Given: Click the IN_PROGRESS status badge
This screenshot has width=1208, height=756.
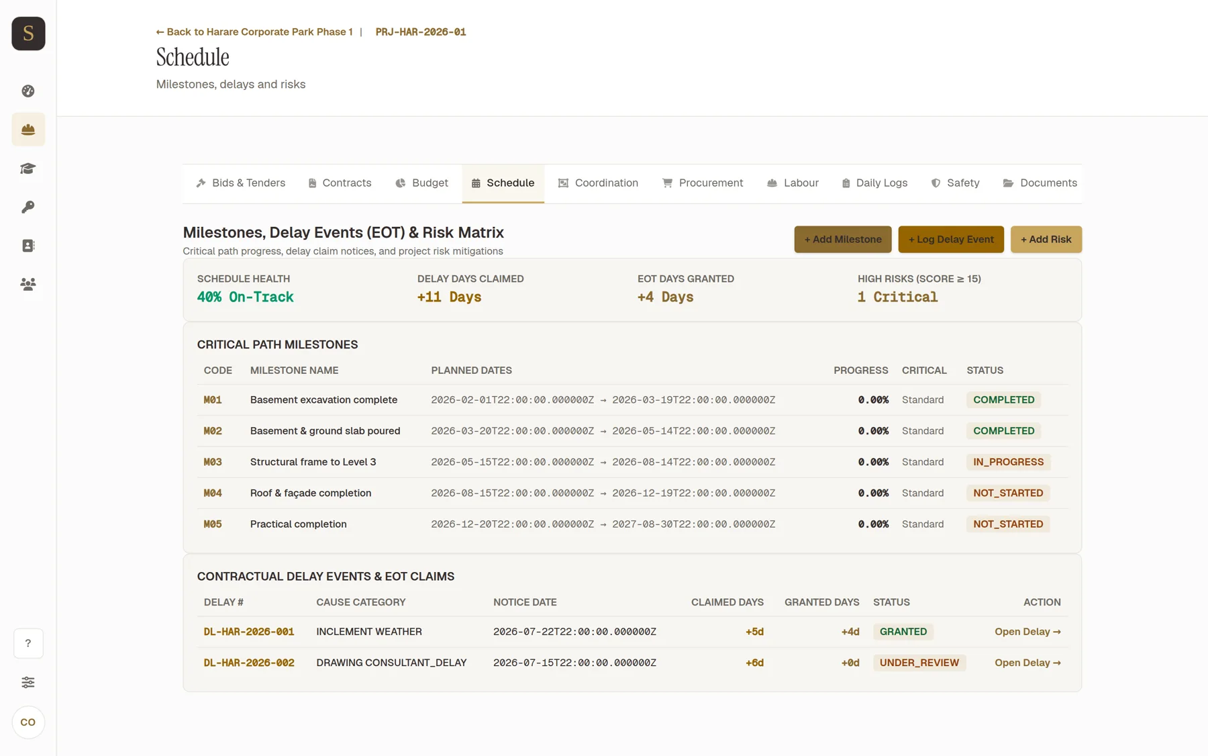Looking at the screenshot, I should pos(1008,462).
